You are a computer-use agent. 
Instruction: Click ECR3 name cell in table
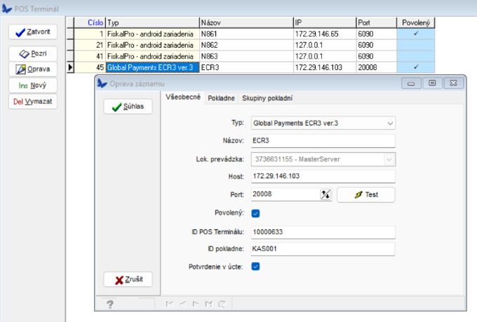click(x=246, y=67)
